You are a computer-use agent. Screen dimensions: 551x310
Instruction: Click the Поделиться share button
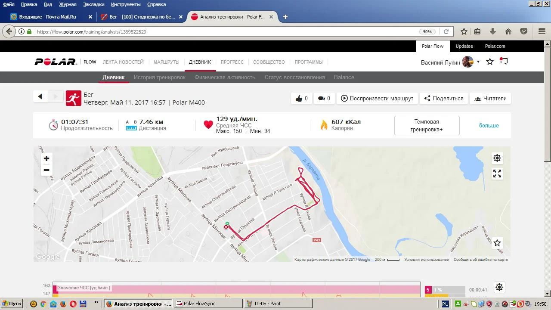click(443, 99)
